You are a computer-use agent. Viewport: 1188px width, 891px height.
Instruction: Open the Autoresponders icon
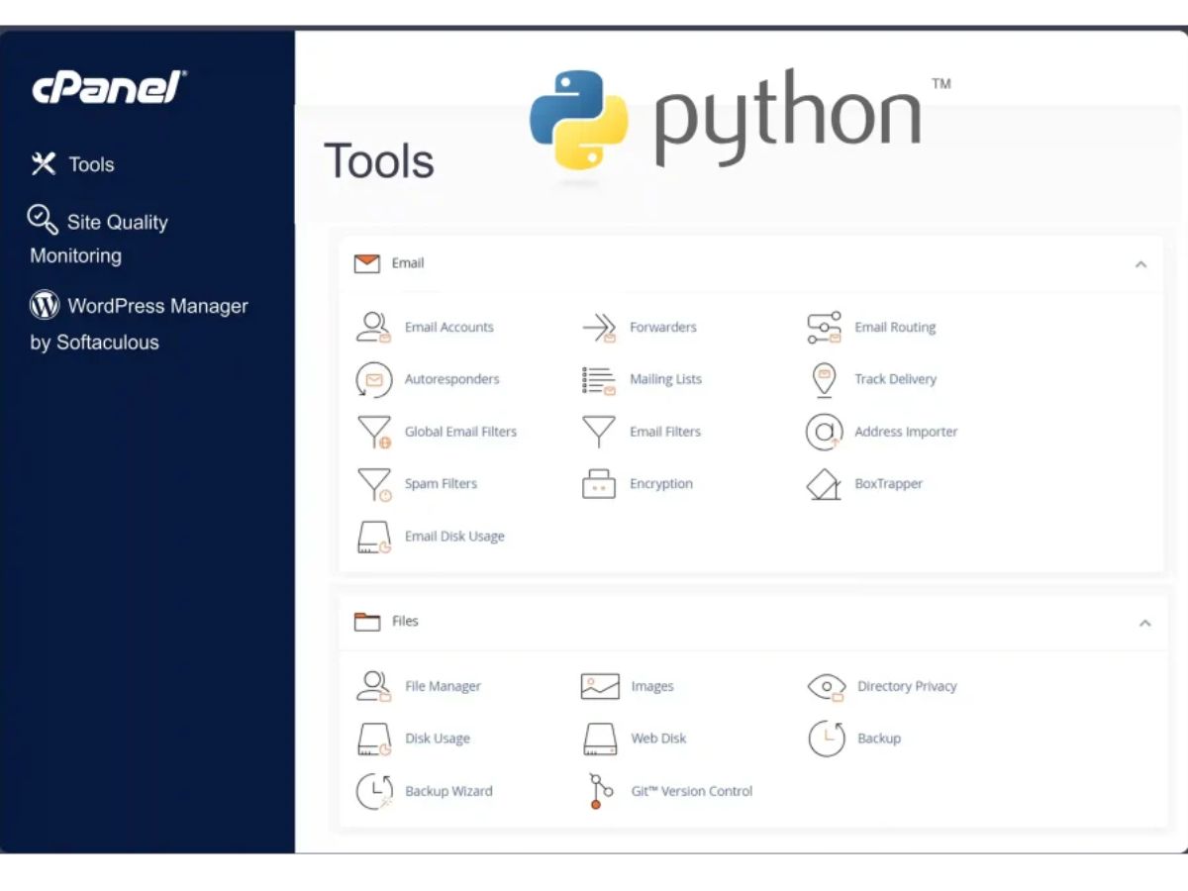374,379
